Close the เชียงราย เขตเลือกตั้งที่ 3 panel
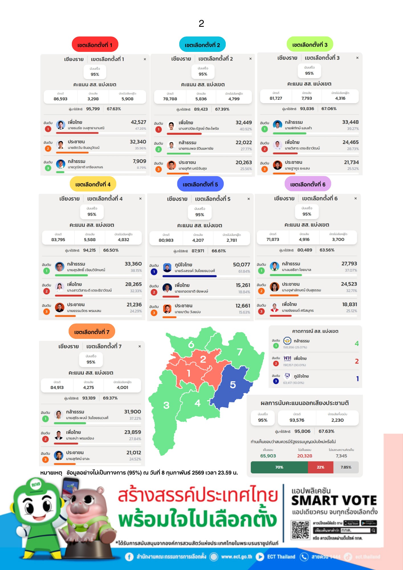Viewport: 403px width, 570px height. (357, 58)
